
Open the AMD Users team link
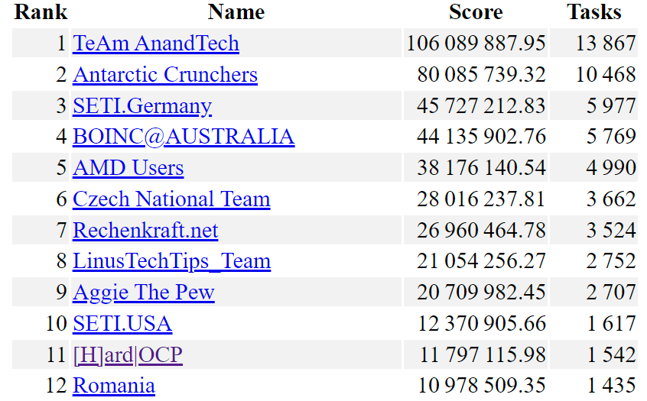pyautogui.click(x=128, y=168)
